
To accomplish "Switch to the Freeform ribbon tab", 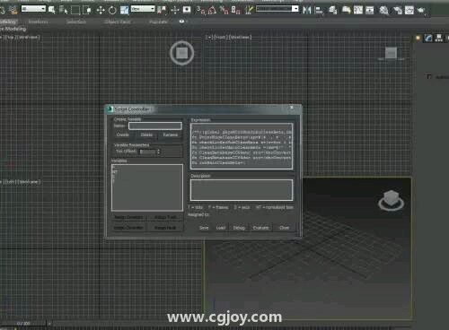I will click(39, 22).
